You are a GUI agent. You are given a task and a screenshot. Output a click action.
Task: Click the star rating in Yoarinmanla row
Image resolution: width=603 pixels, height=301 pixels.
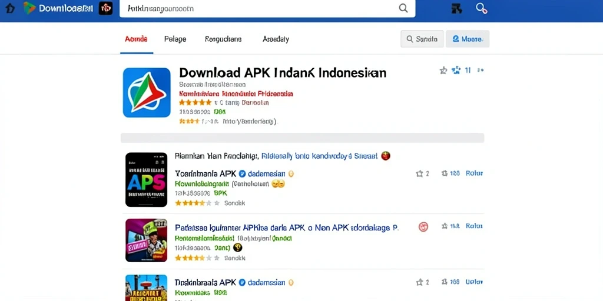point(197,203)
